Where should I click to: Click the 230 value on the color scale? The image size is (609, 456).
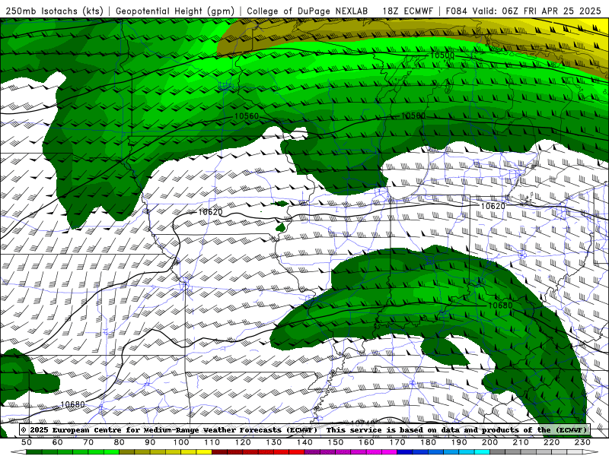click(x=582, y=442)
